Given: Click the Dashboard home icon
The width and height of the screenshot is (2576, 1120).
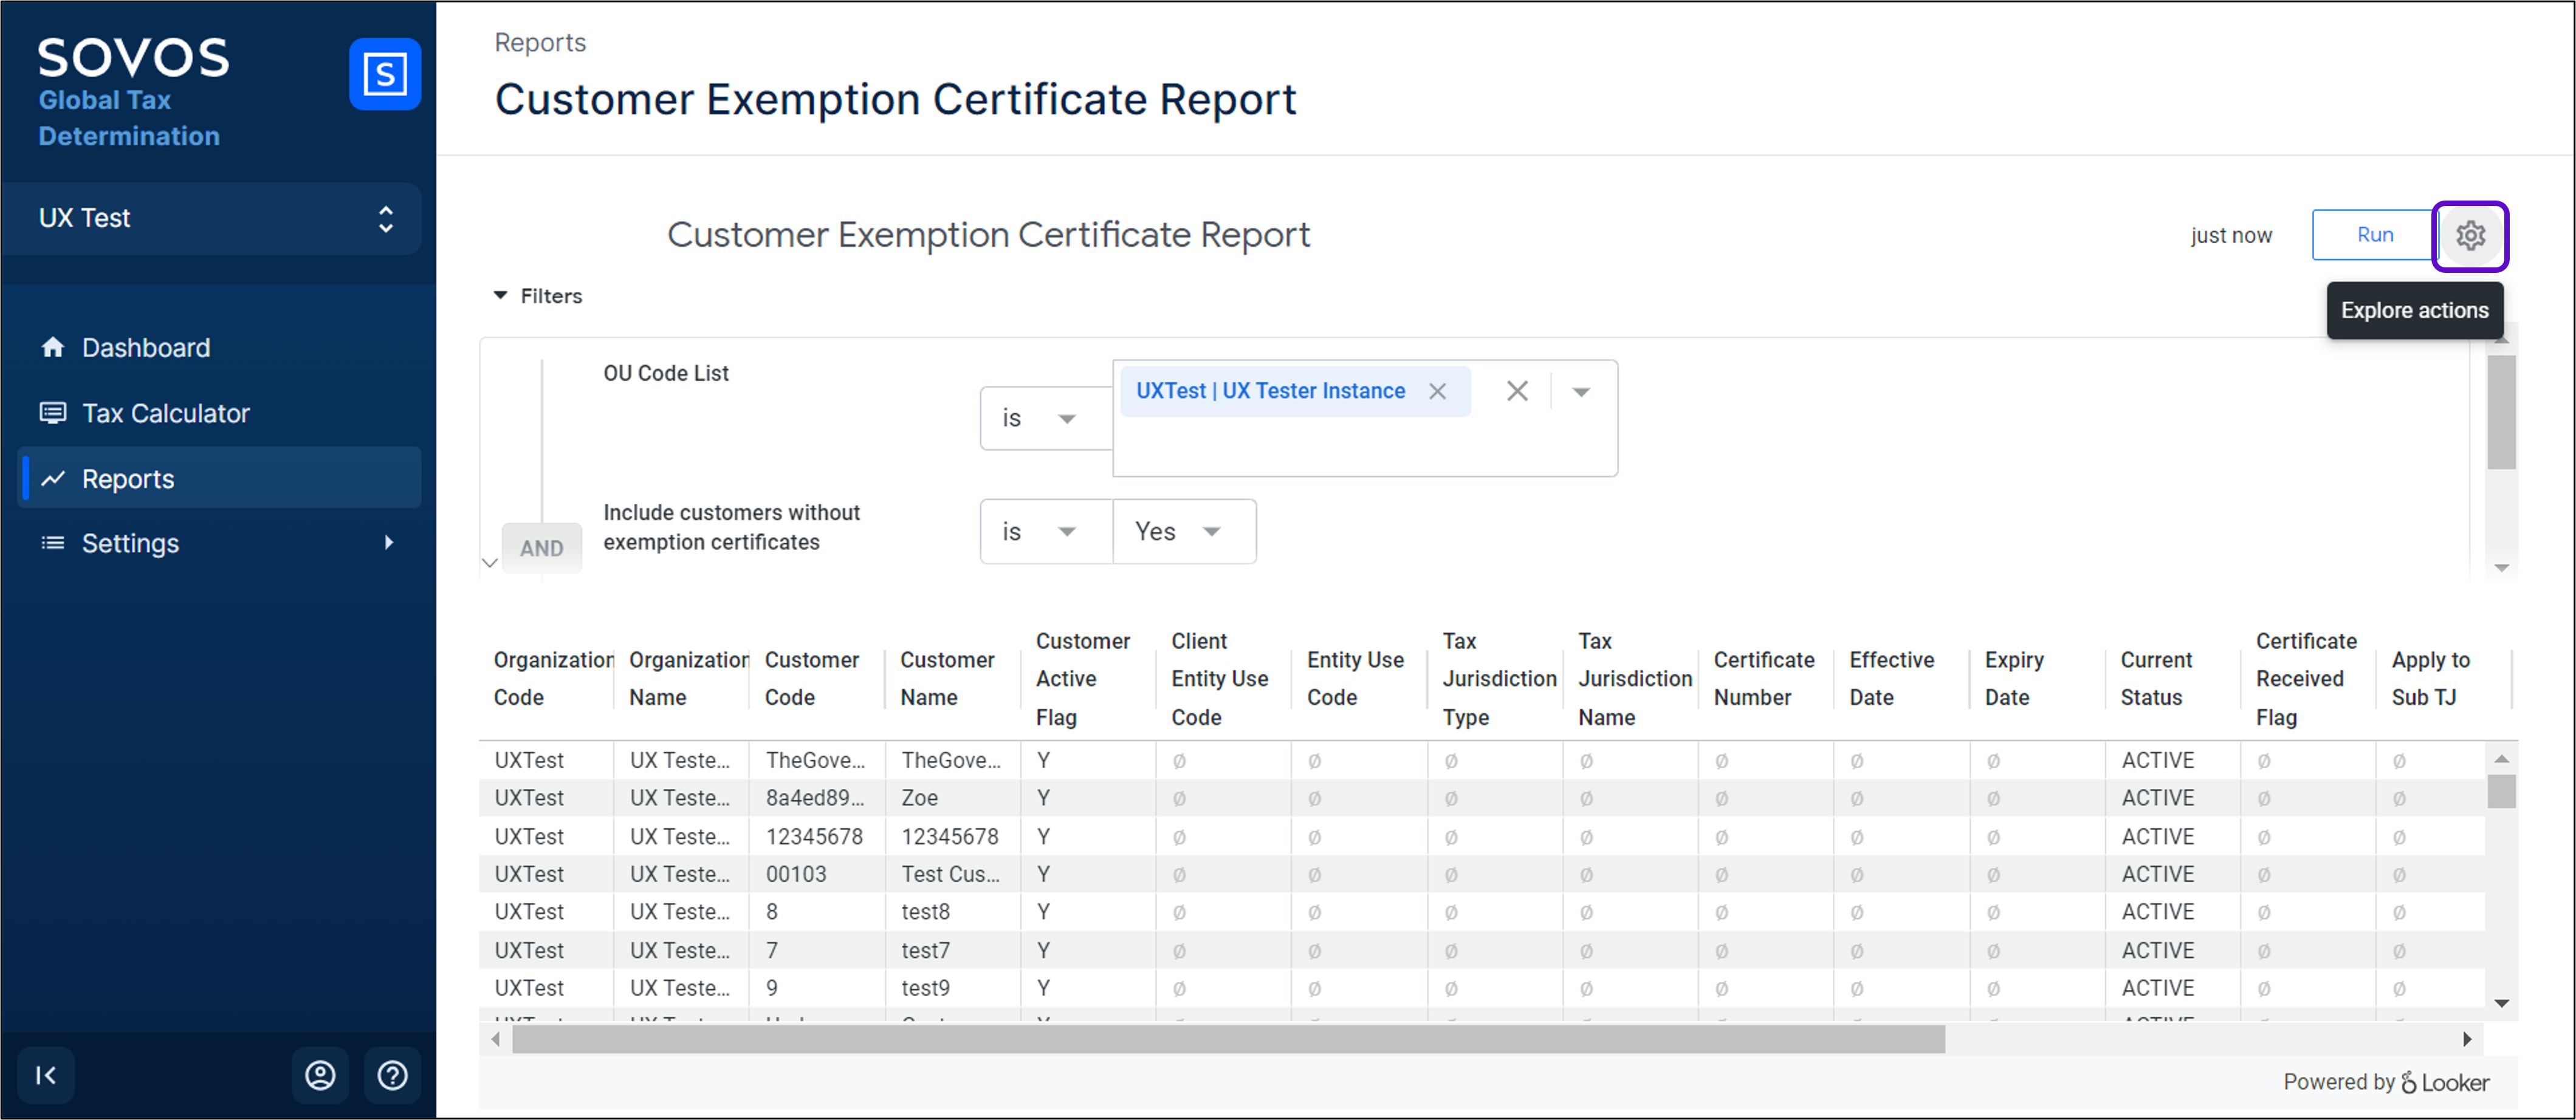Looking at the screenshot, I should pyautogui.click(x=53, y=347).
